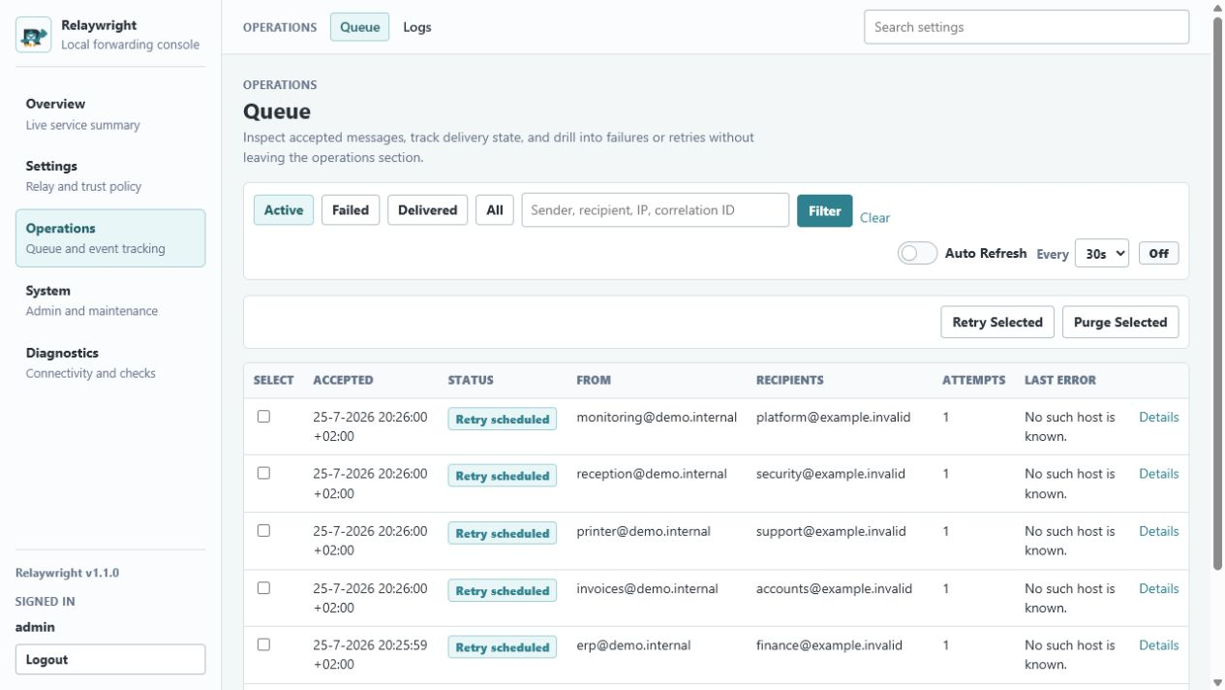The image size is (1225, 690).
Task: Tick checkbox for invoices@demo.internal message
Action: (263, 587)
